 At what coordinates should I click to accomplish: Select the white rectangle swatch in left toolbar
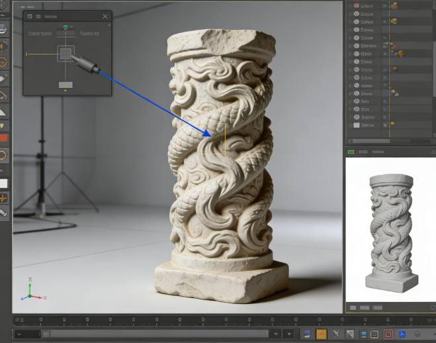point(3,183)
